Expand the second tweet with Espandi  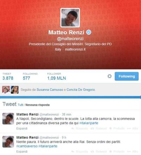tap(22, 151)
